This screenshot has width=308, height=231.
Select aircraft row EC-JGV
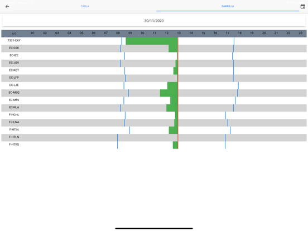[x=154, y=63]
